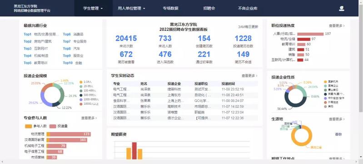Open 查看更多 in 生源地 panel

point(337,119)
